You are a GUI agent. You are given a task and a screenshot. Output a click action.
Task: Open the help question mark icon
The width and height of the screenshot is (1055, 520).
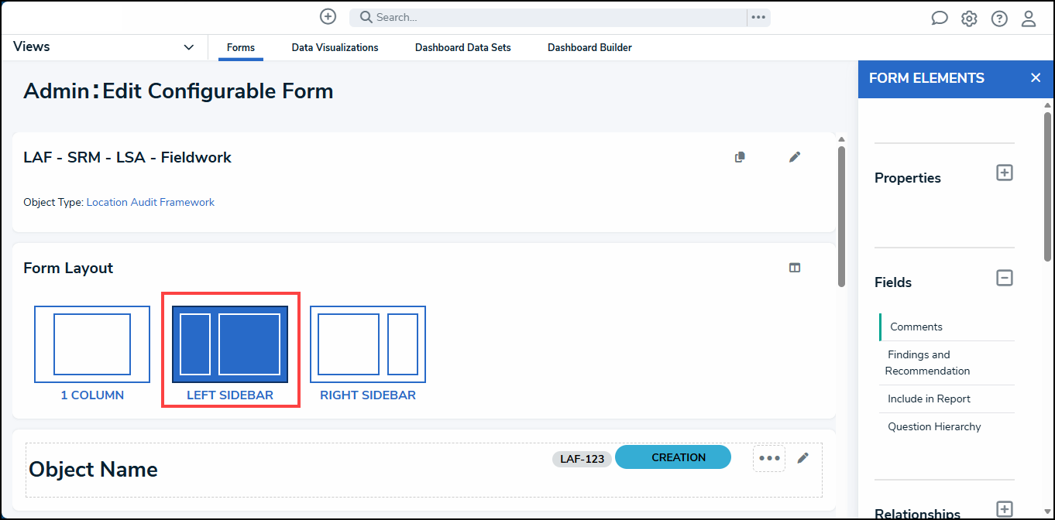click(x=999, y=19)
